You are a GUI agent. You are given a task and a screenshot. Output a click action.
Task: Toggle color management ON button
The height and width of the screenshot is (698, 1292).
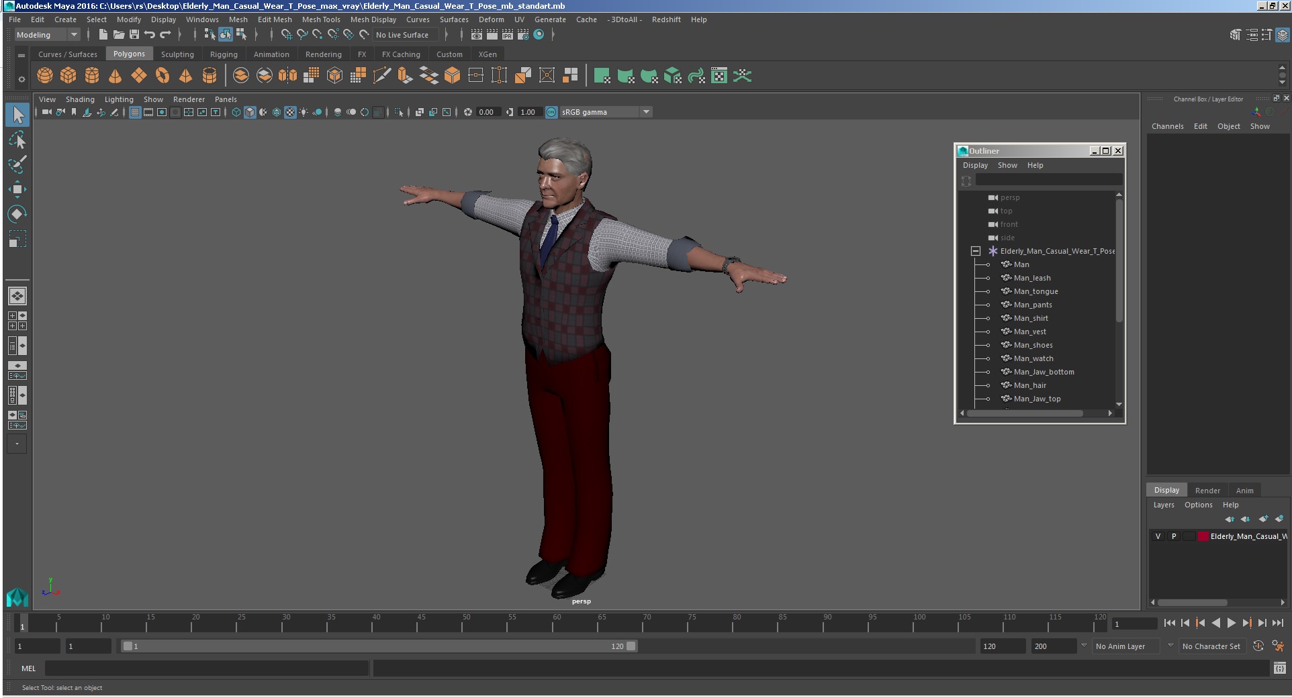click(551, 112)
